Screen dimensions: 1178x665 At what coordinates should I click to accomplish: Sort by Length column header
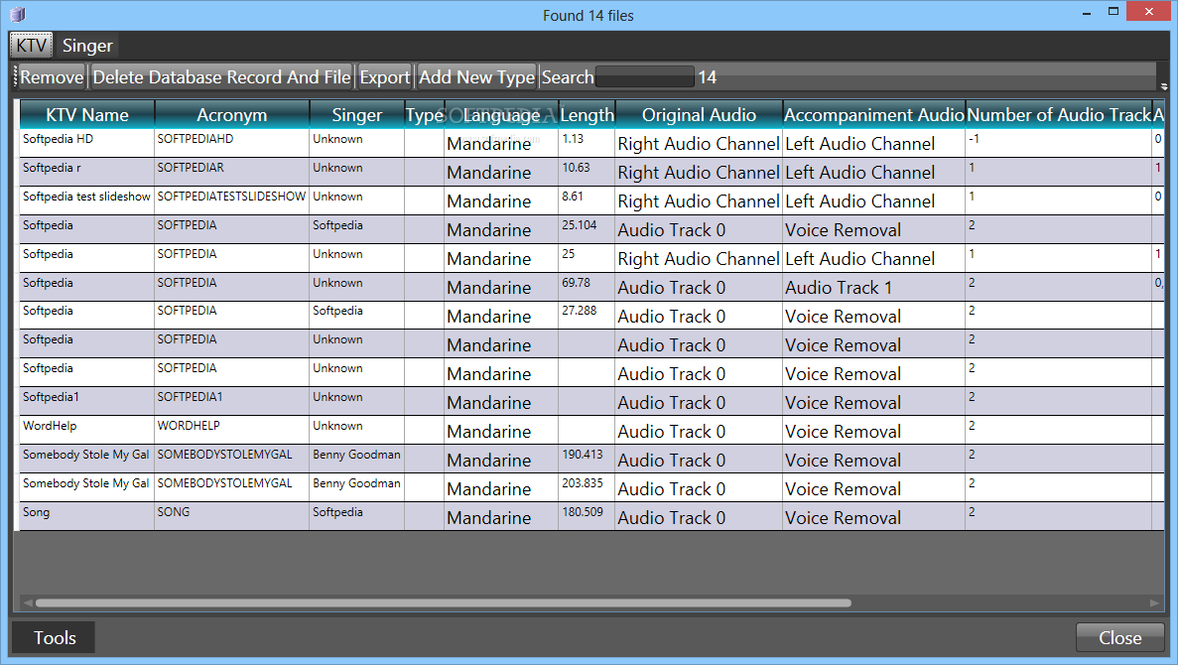click(x=587, y=114)
